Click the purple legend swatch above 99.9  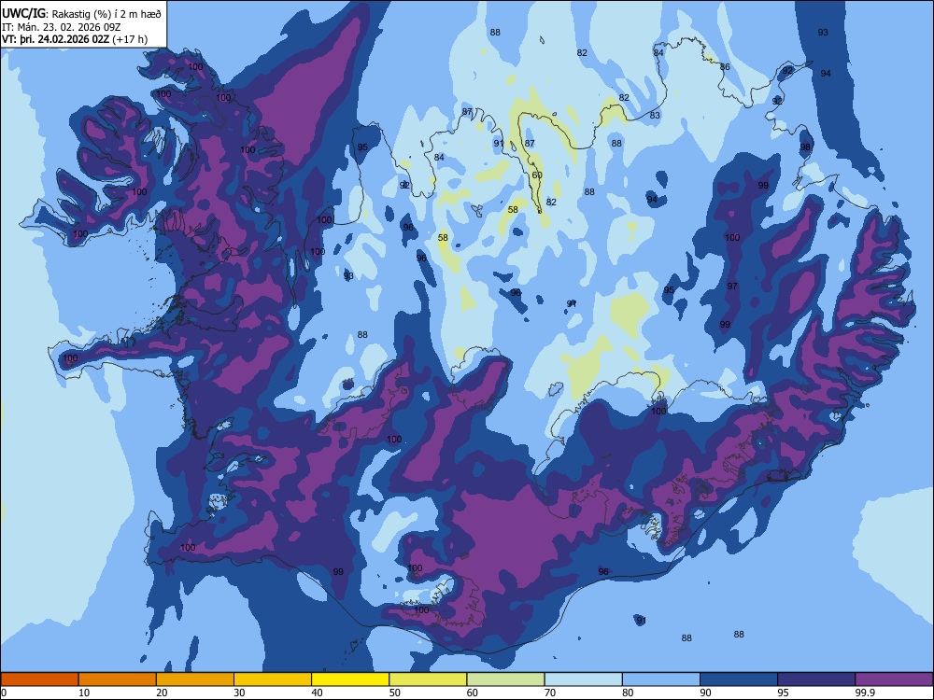pyautogui.click(x=894, y=679)
